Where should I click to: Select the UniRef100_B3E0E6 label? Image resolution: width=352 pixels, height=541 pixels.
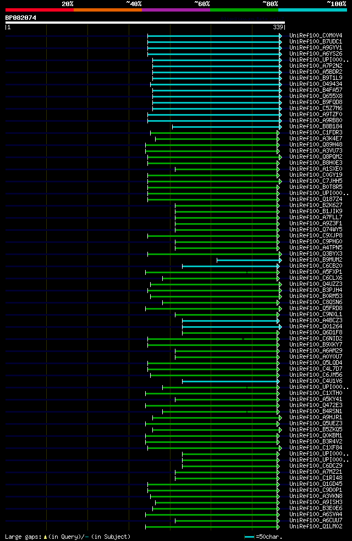tap(316, 508)
